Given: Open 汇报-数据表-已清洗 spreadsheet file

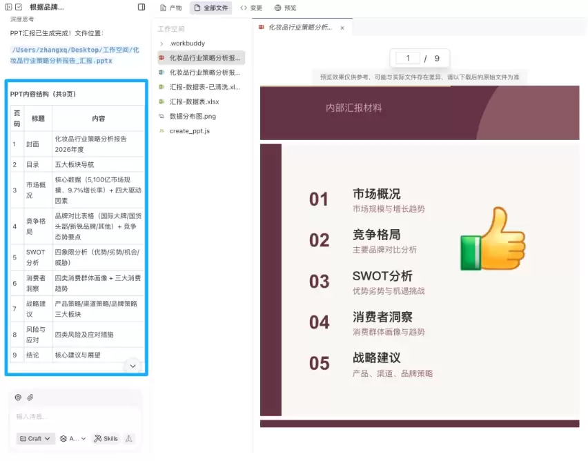Looking at the screenshot, I should pos(202,87).
